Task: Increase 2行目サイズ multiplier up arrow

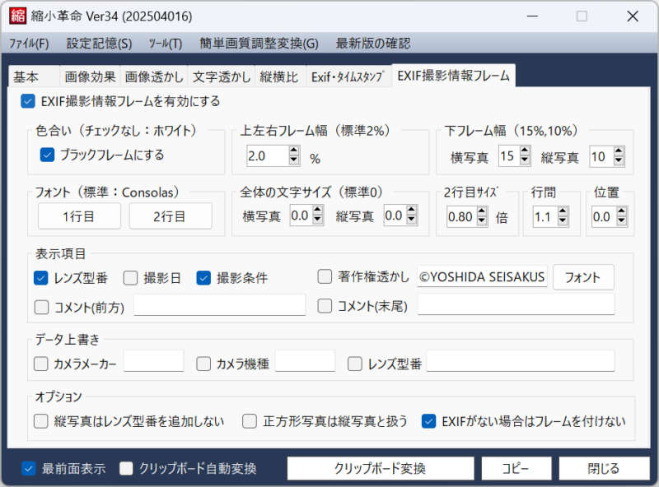Action: click(x=482, y=211)
